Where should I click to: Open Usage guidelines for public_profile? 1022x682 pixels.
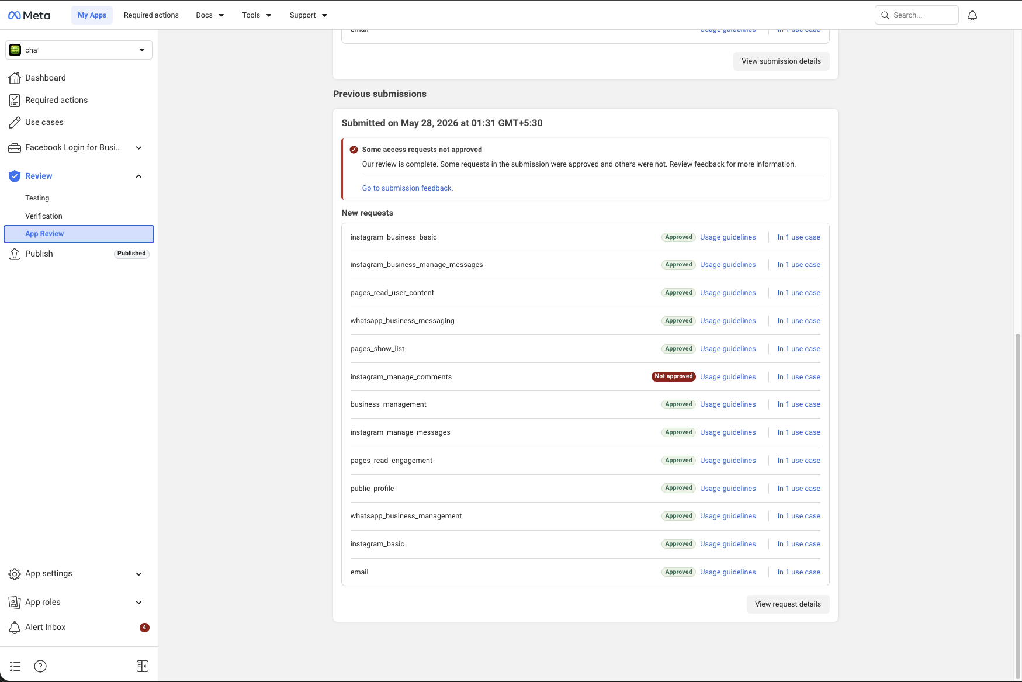click(728, 489)
